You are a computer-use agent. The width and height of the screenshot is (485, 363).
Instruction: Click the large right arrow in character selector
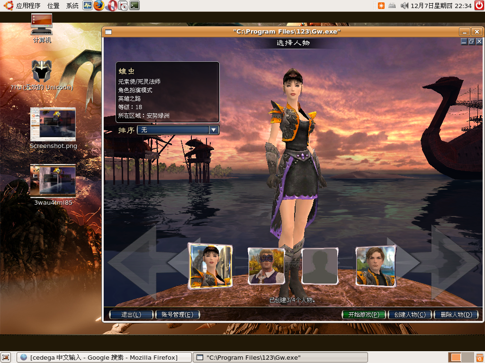[455, 262]
